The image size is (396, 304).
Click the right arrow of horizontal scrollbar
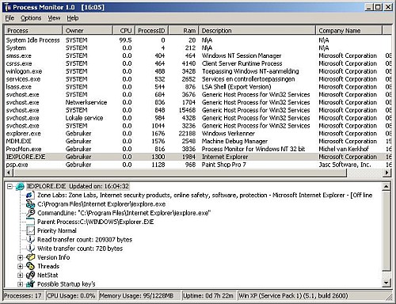point(387,173)
